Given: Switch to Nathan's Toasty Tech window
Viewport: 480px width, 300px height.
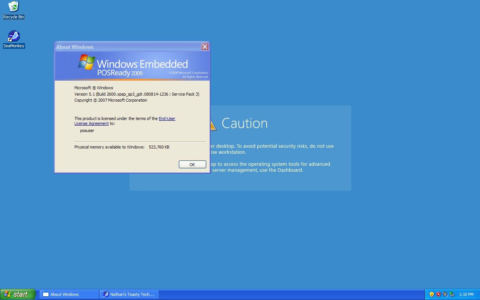Looking at the screenshot, I should point(129,294).
